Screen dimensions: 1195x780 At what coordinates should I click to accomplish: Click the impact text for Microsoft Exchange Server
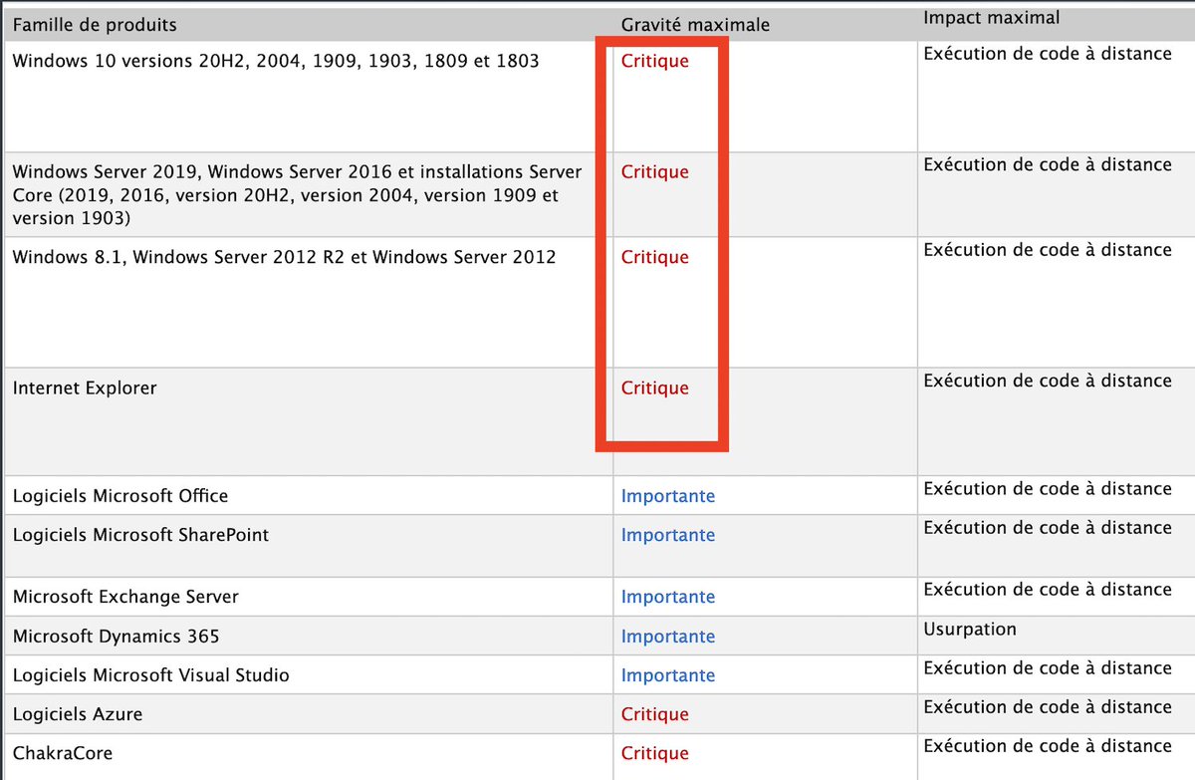1048,590
